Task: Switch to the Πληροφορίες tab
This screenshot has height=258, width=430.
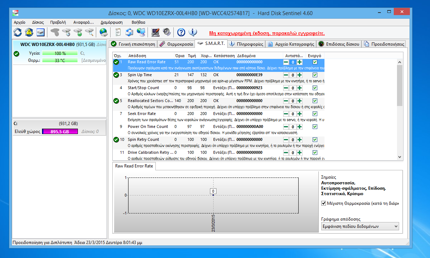Action: click(x=246, y=44)
